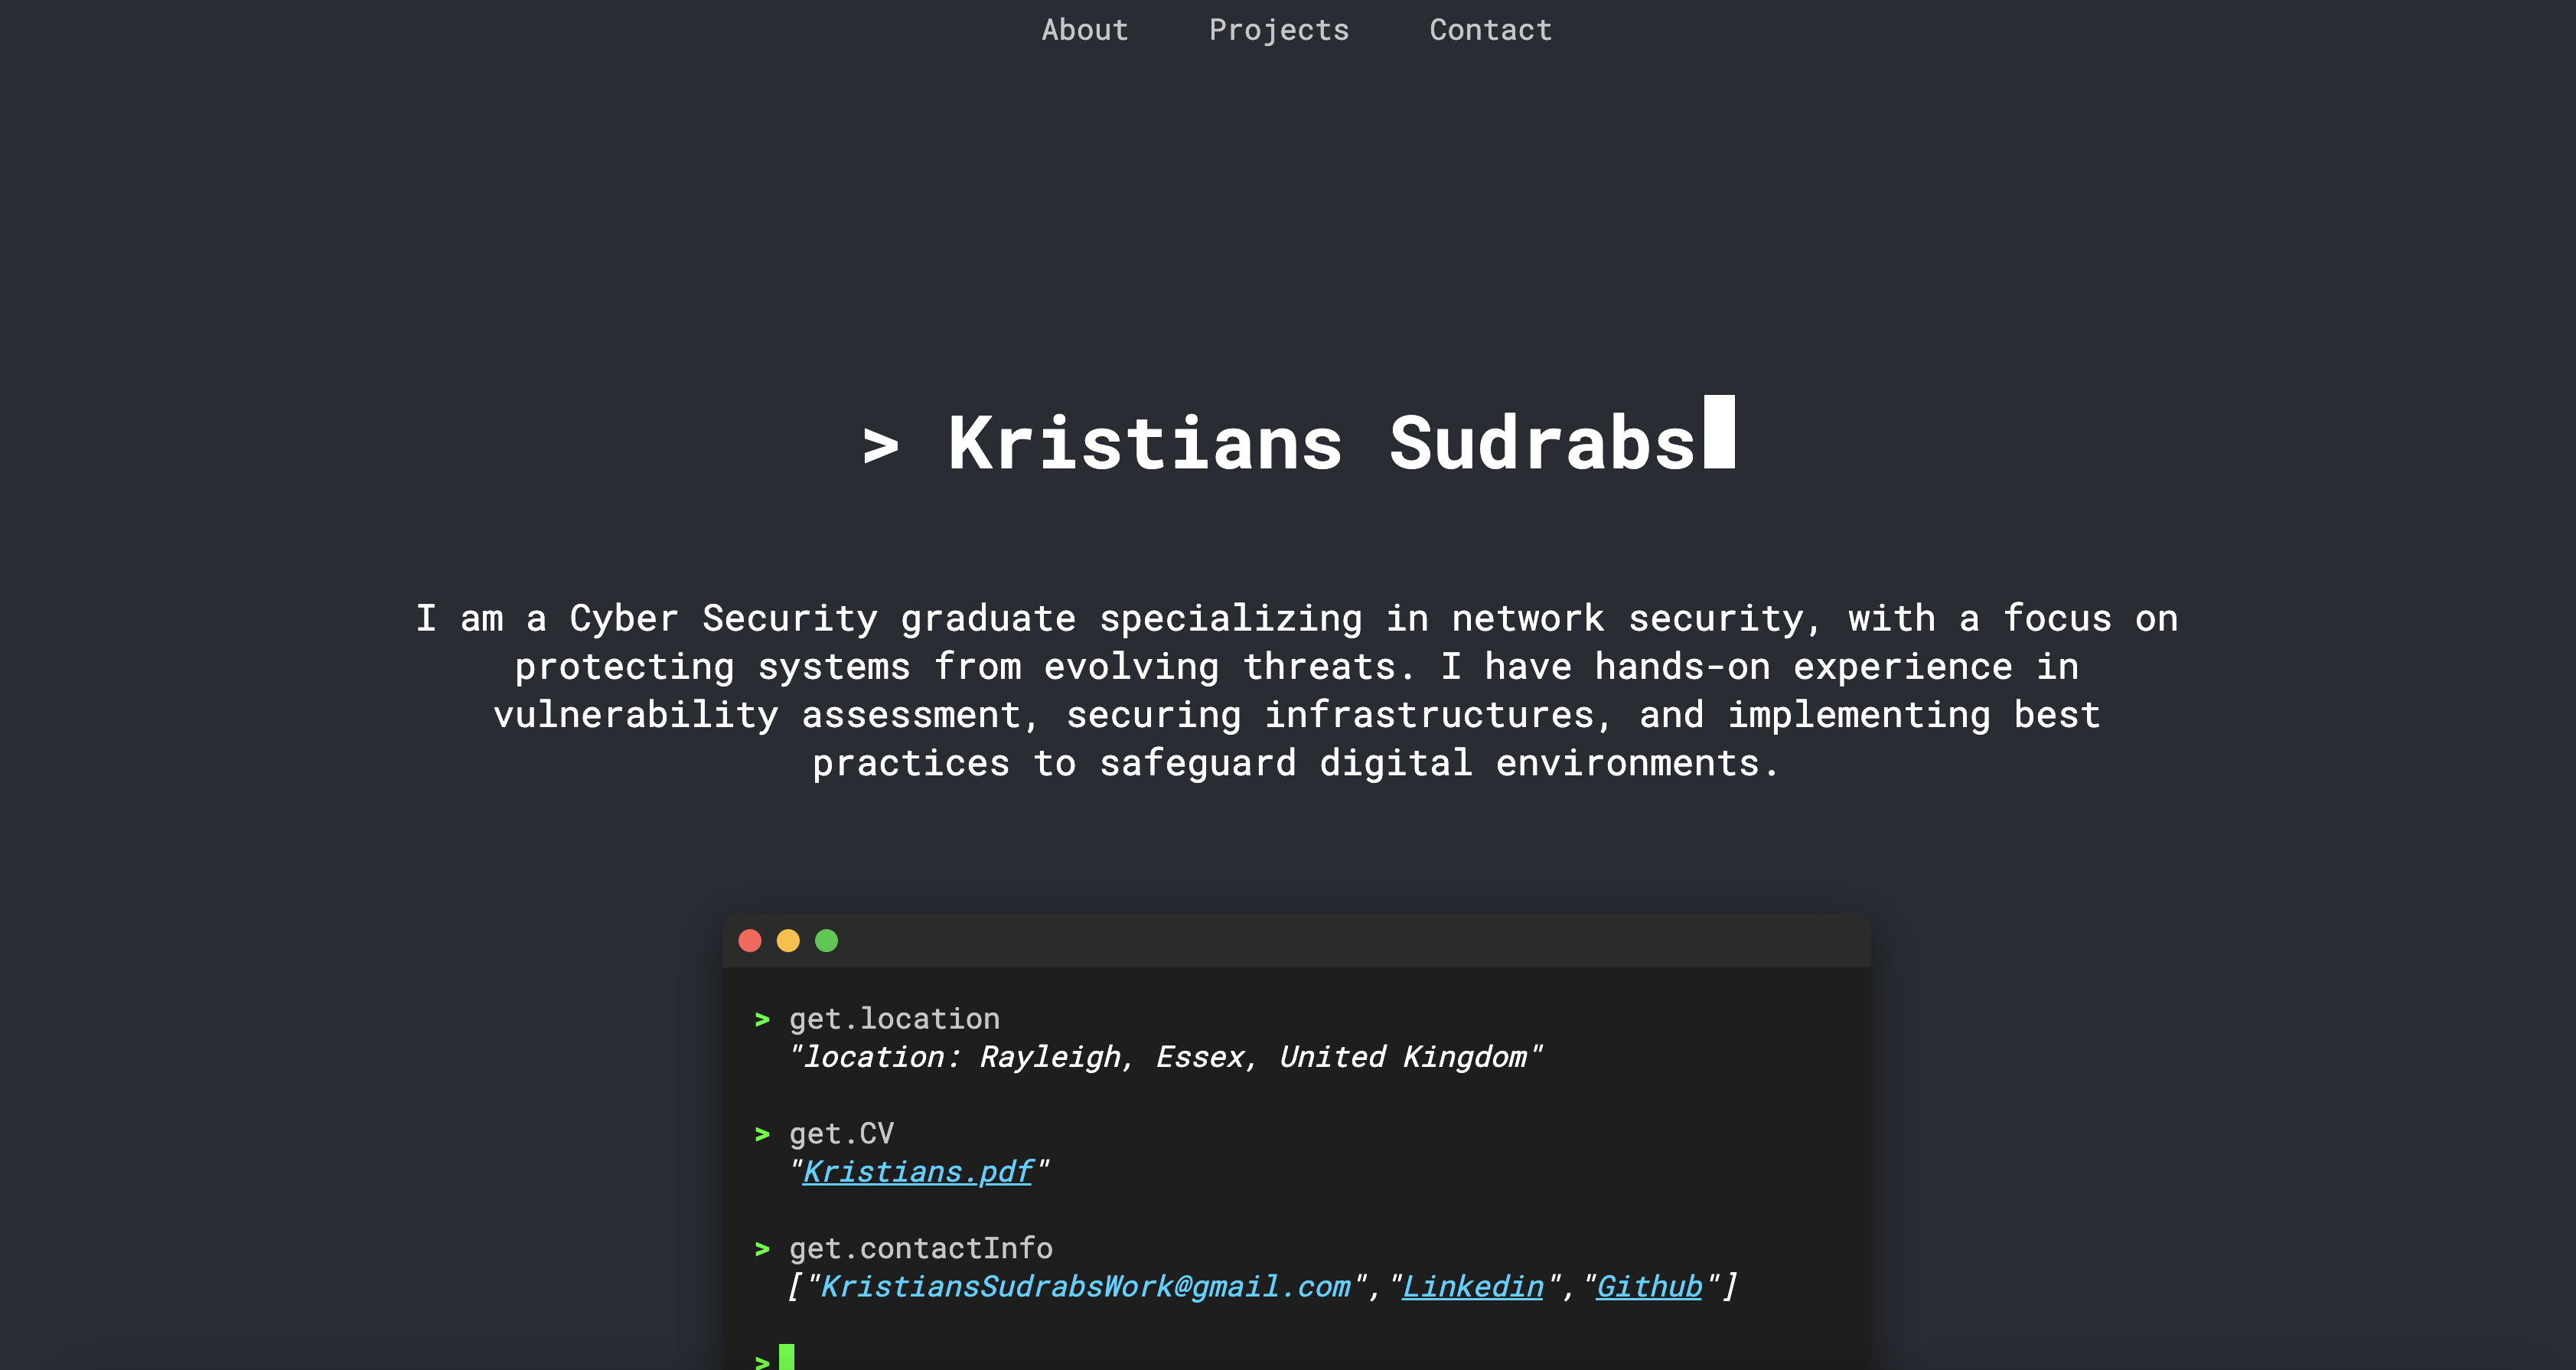Viewport: 2576px width, 1370px height.
Task: Click the green prompt arrow beside get.location
Action: [762, 1019]
